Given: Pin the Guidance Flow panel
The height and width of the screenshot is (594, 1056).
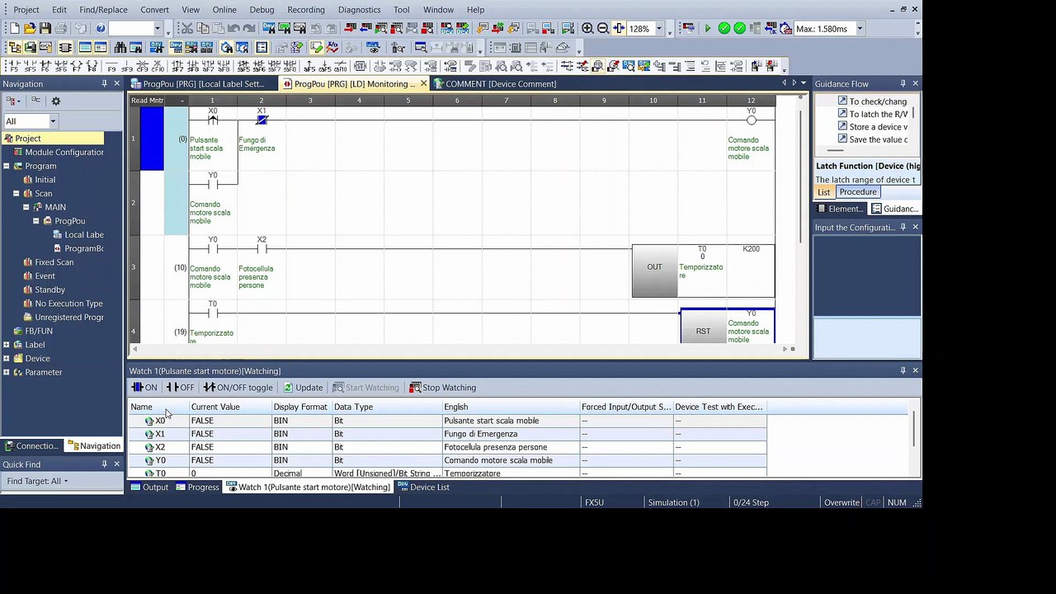Looking at the screenshot, I should (903, 83).
